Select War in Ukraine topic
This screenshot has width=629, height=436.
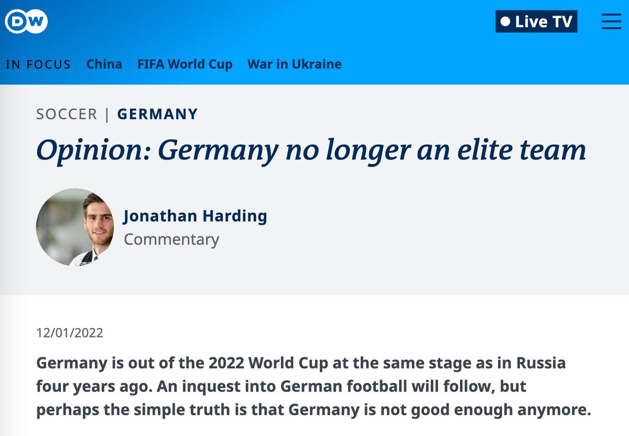[x=294, y=64]
